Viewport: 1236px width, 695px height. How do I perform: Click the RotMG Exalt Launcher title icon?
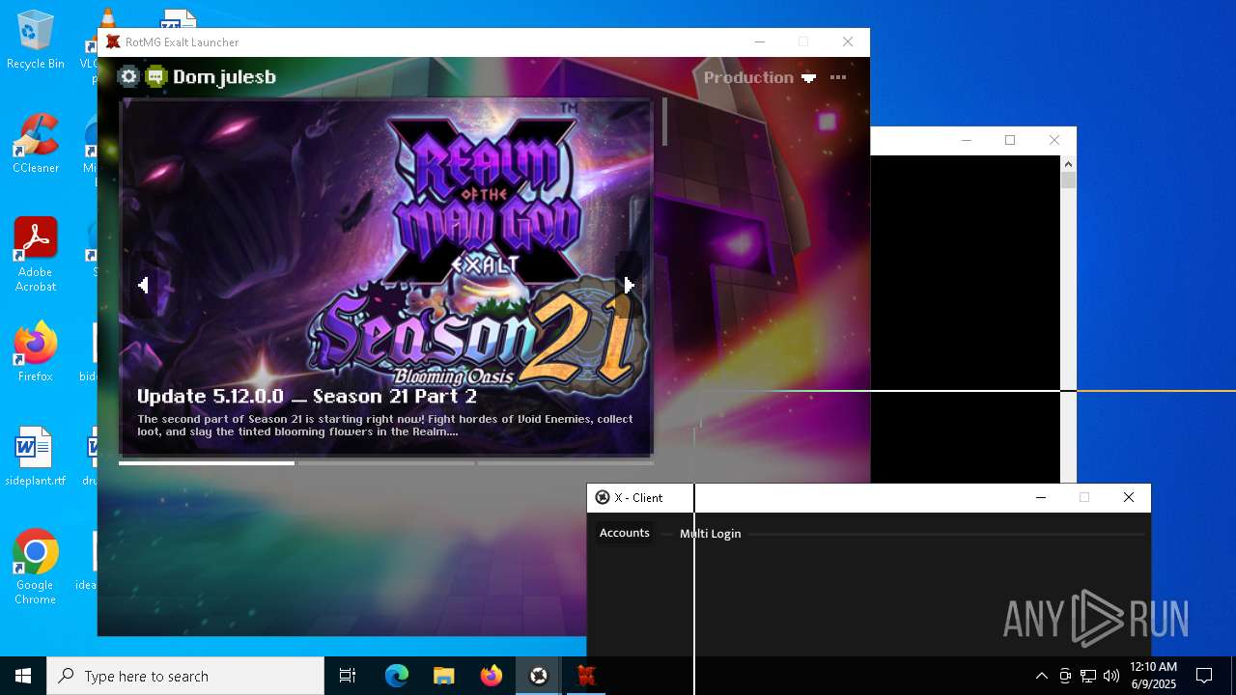point(113,42)
